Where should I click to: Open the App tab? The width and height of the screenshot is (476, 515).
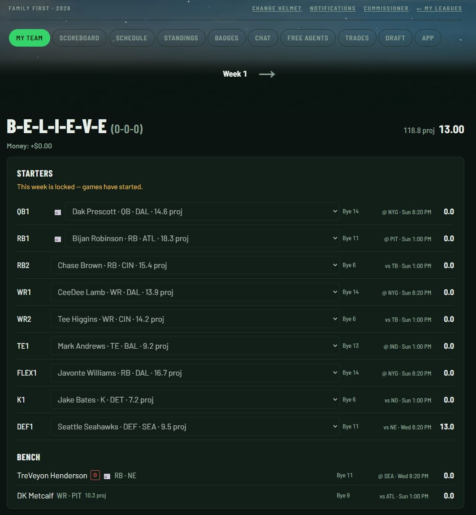428,38
